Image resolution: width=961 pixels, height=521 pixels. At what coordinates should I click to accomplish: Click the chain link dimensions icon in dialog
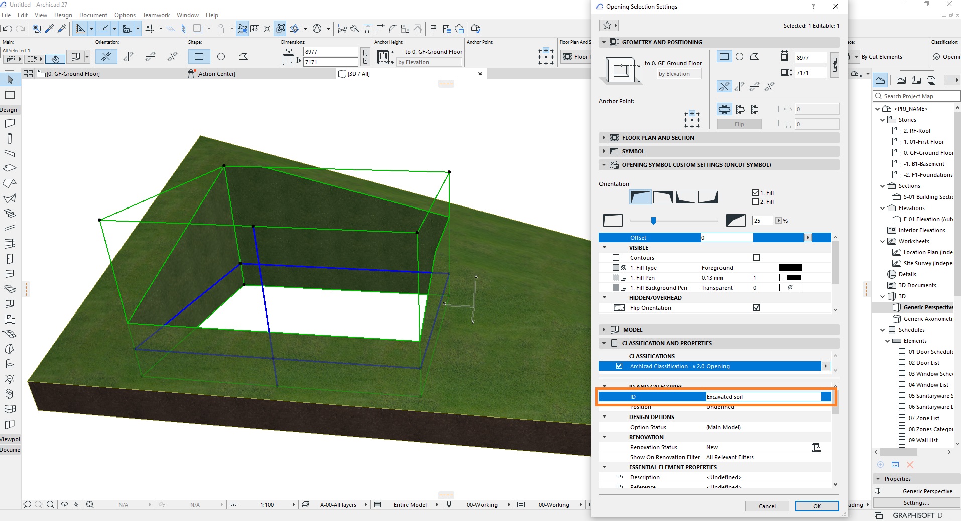[834, 65]
